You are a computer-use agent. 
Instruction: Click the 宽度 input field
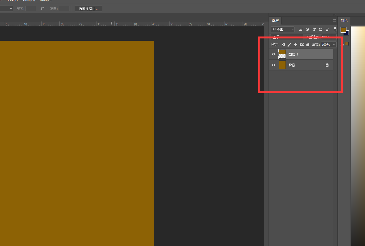click(31, 9)
